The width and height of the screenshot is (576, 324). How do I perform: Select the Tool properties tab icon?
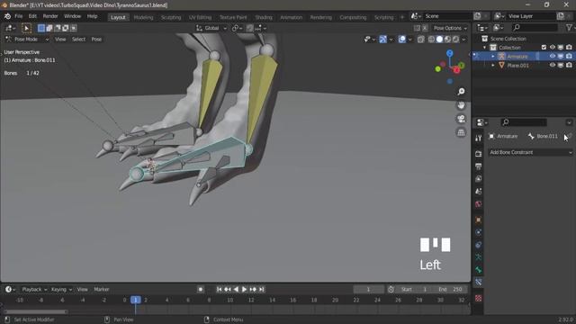478,138
